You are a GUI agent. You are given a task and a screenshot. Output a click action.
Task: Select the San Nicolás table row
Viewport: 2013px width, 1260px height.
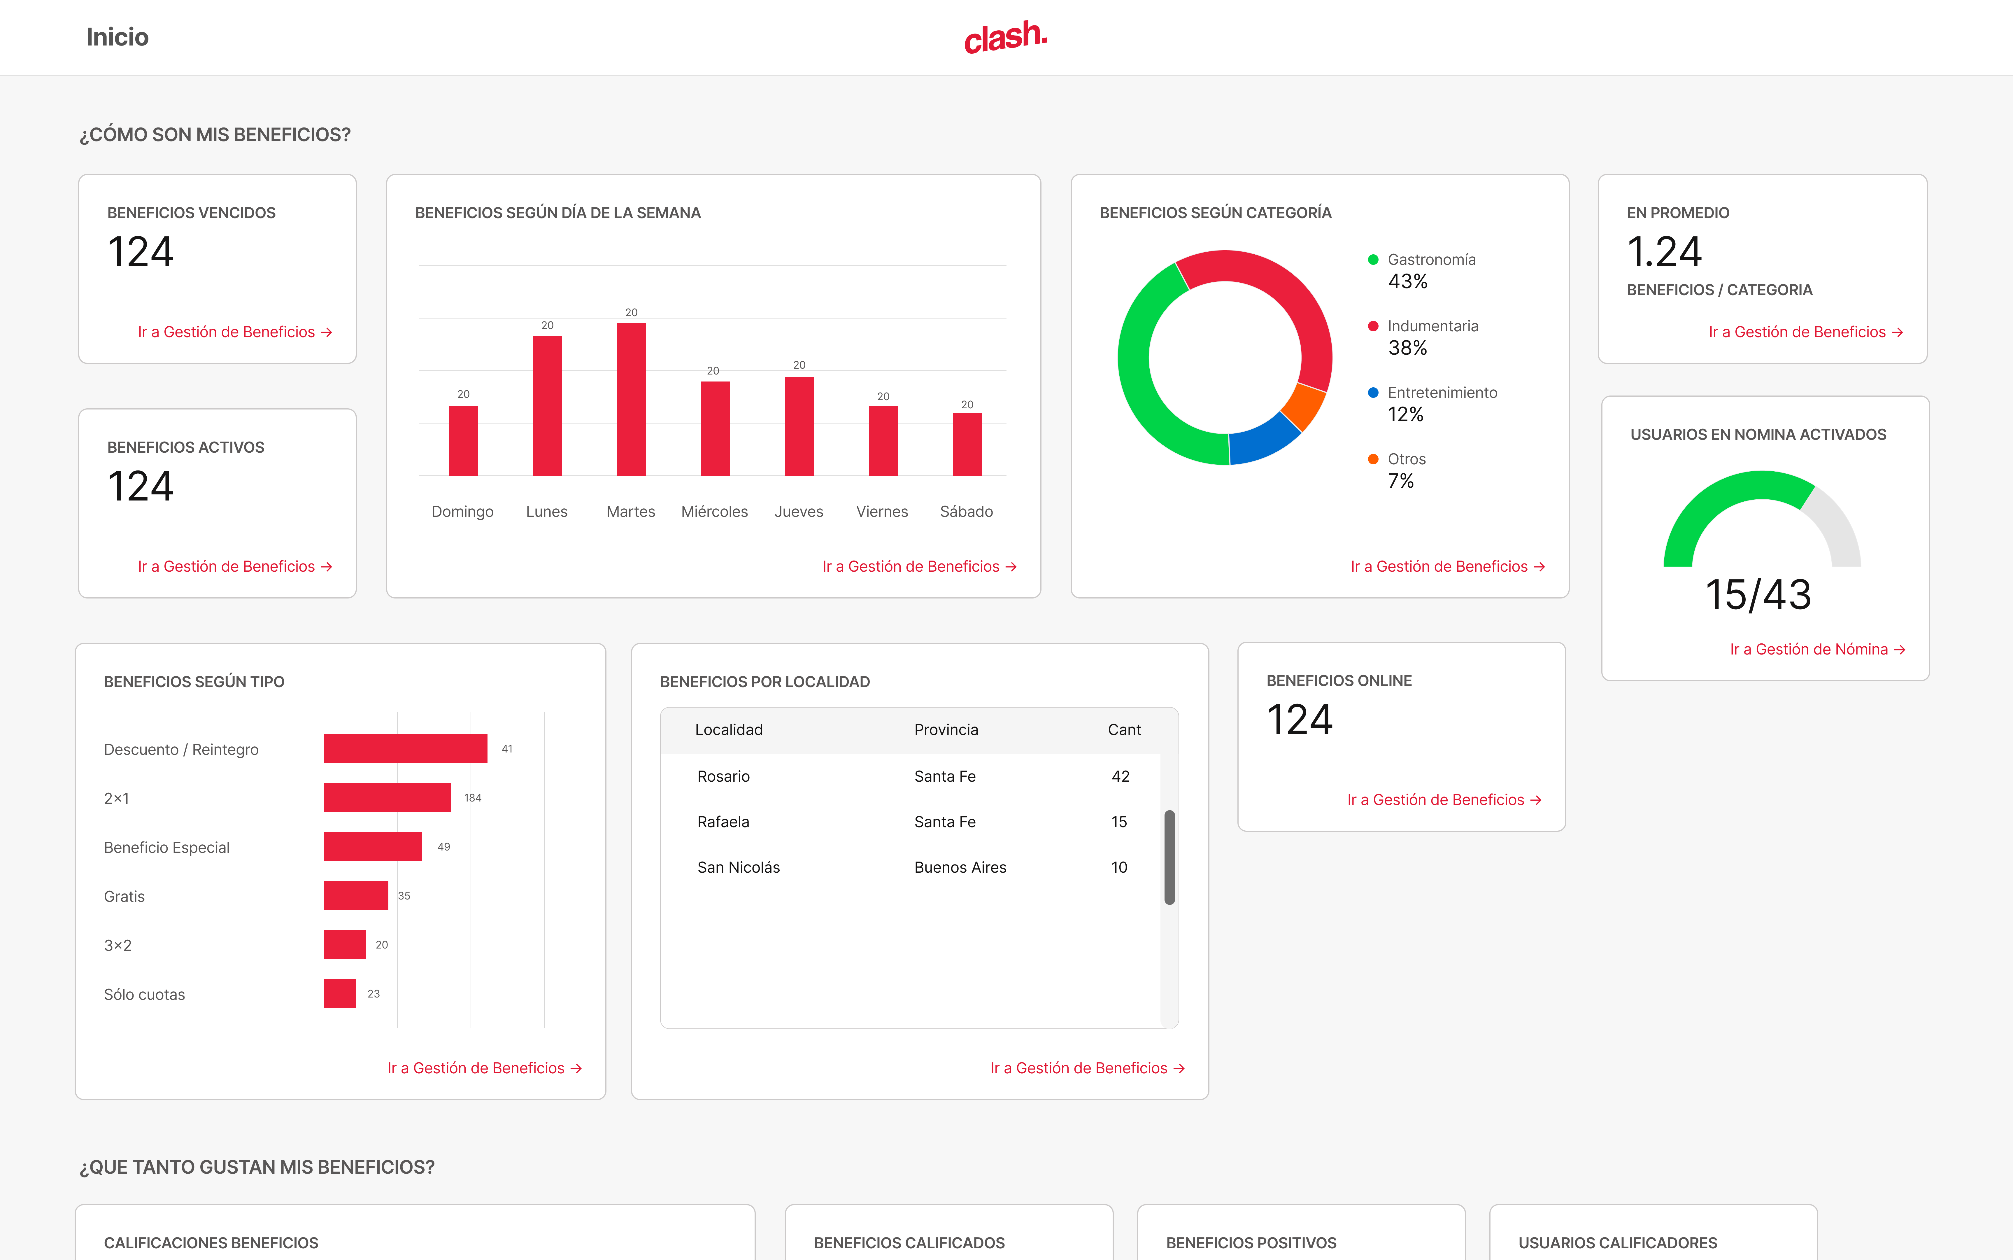pyautogui.click(x=910, y=867)
